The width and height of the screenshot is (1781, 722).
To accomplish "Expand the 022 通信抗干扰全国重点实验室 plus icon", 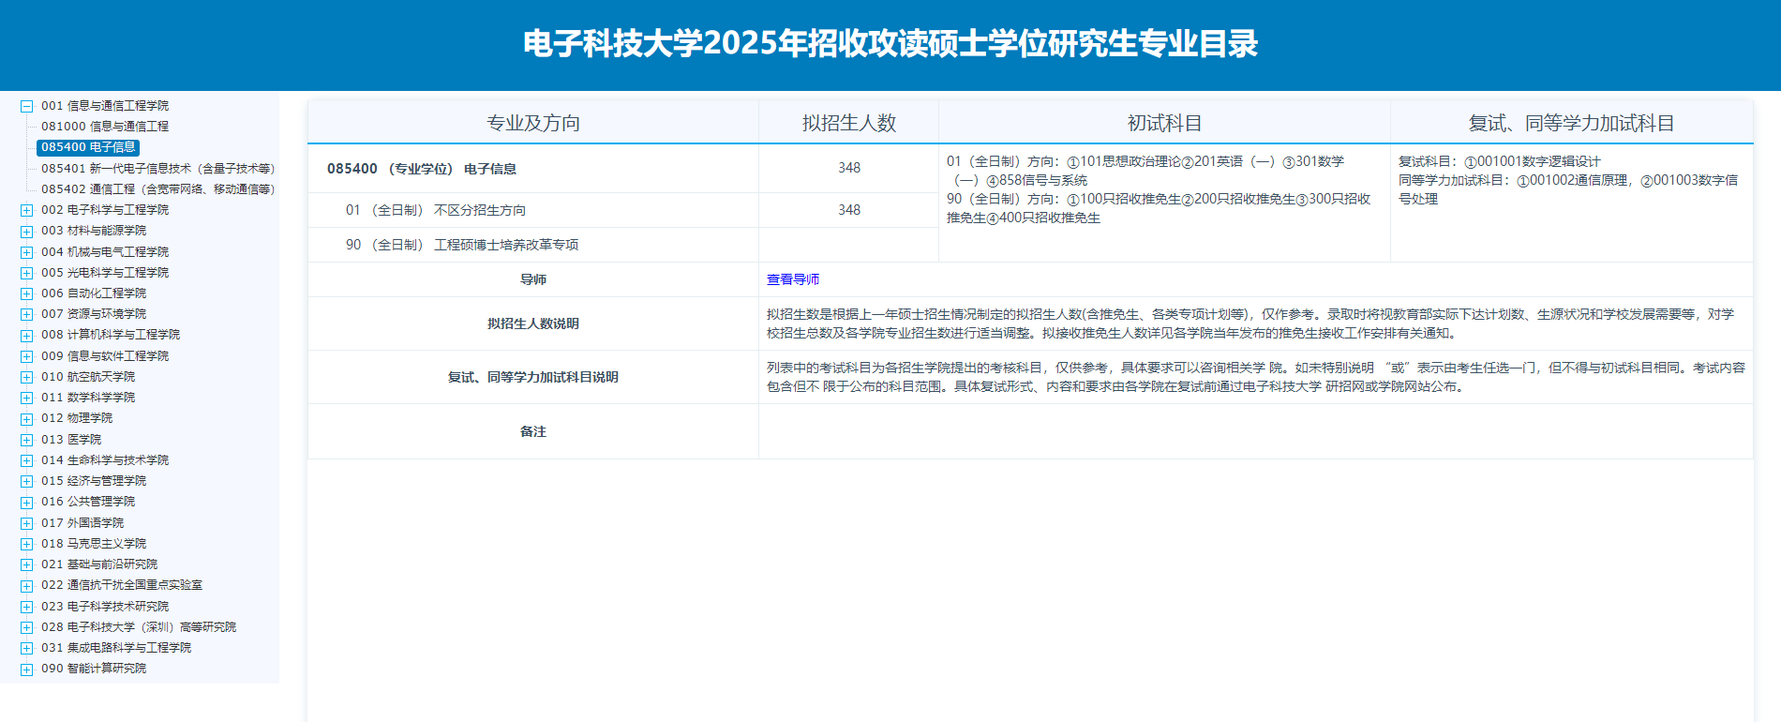I will [27, 586].
